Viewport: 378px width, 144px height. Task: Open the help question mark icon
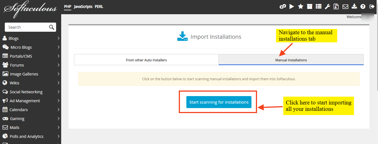[363, 6]
